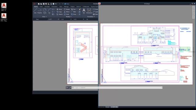Select the ELEVATIONS layout tab
Viewport: 196px width, 110px height.
coord(114,107)
